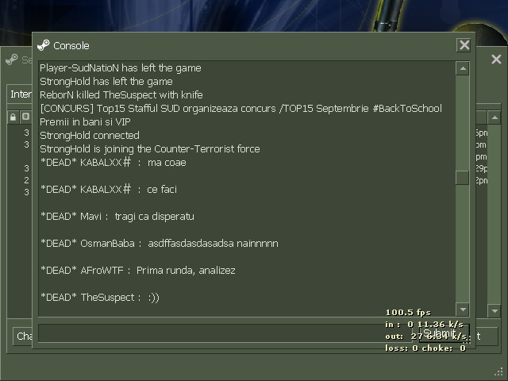Viewport: 508px width, 381px height.
Task: Click the AFroWTF 'Prima runda, analizez' message
Action: [138, 270]
